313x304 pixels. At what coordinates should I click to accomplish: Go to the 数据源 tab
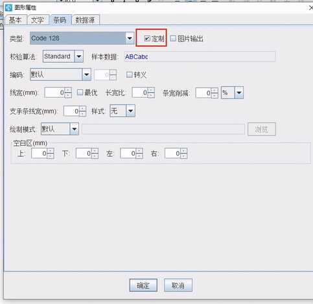click(86, 20)
